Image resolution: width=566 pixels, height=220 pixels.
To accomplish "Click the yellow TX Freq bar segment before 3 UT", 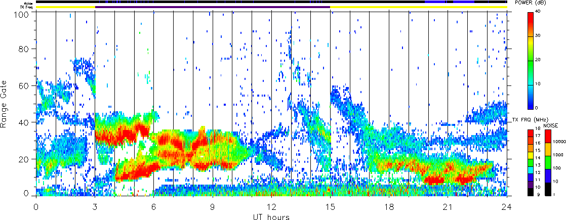I will 66,7.
